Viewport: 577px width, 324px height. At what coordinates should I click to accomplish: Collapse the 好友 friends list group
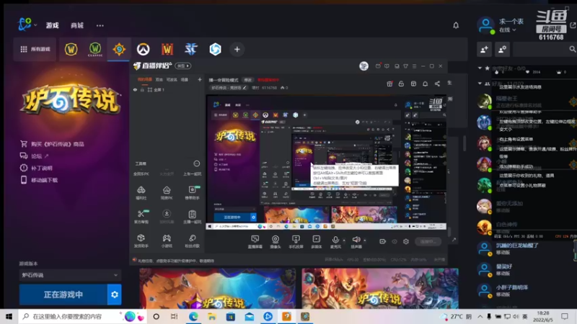point(480,84)
